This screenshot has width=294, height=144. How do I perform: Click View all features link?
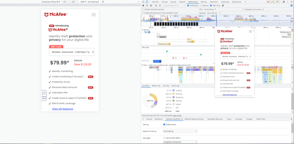point(63,109)
